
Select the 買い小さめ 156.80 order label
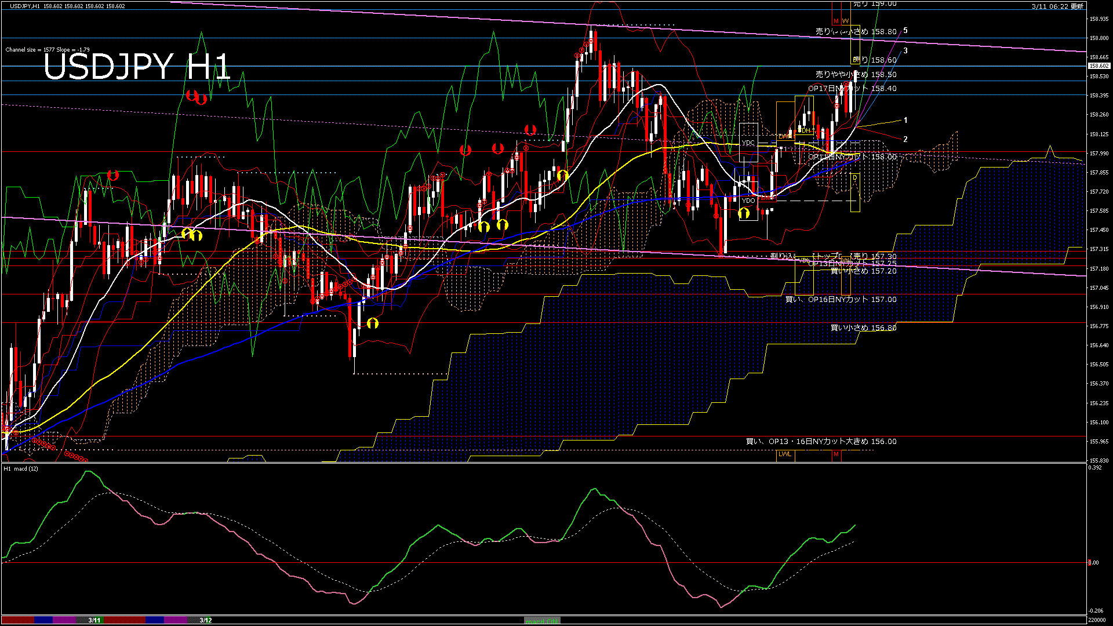863,328
